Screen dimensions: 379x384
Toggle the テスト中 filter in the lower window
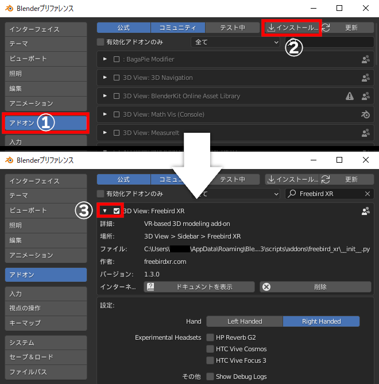pyautogui.click(x=233, y=179)
